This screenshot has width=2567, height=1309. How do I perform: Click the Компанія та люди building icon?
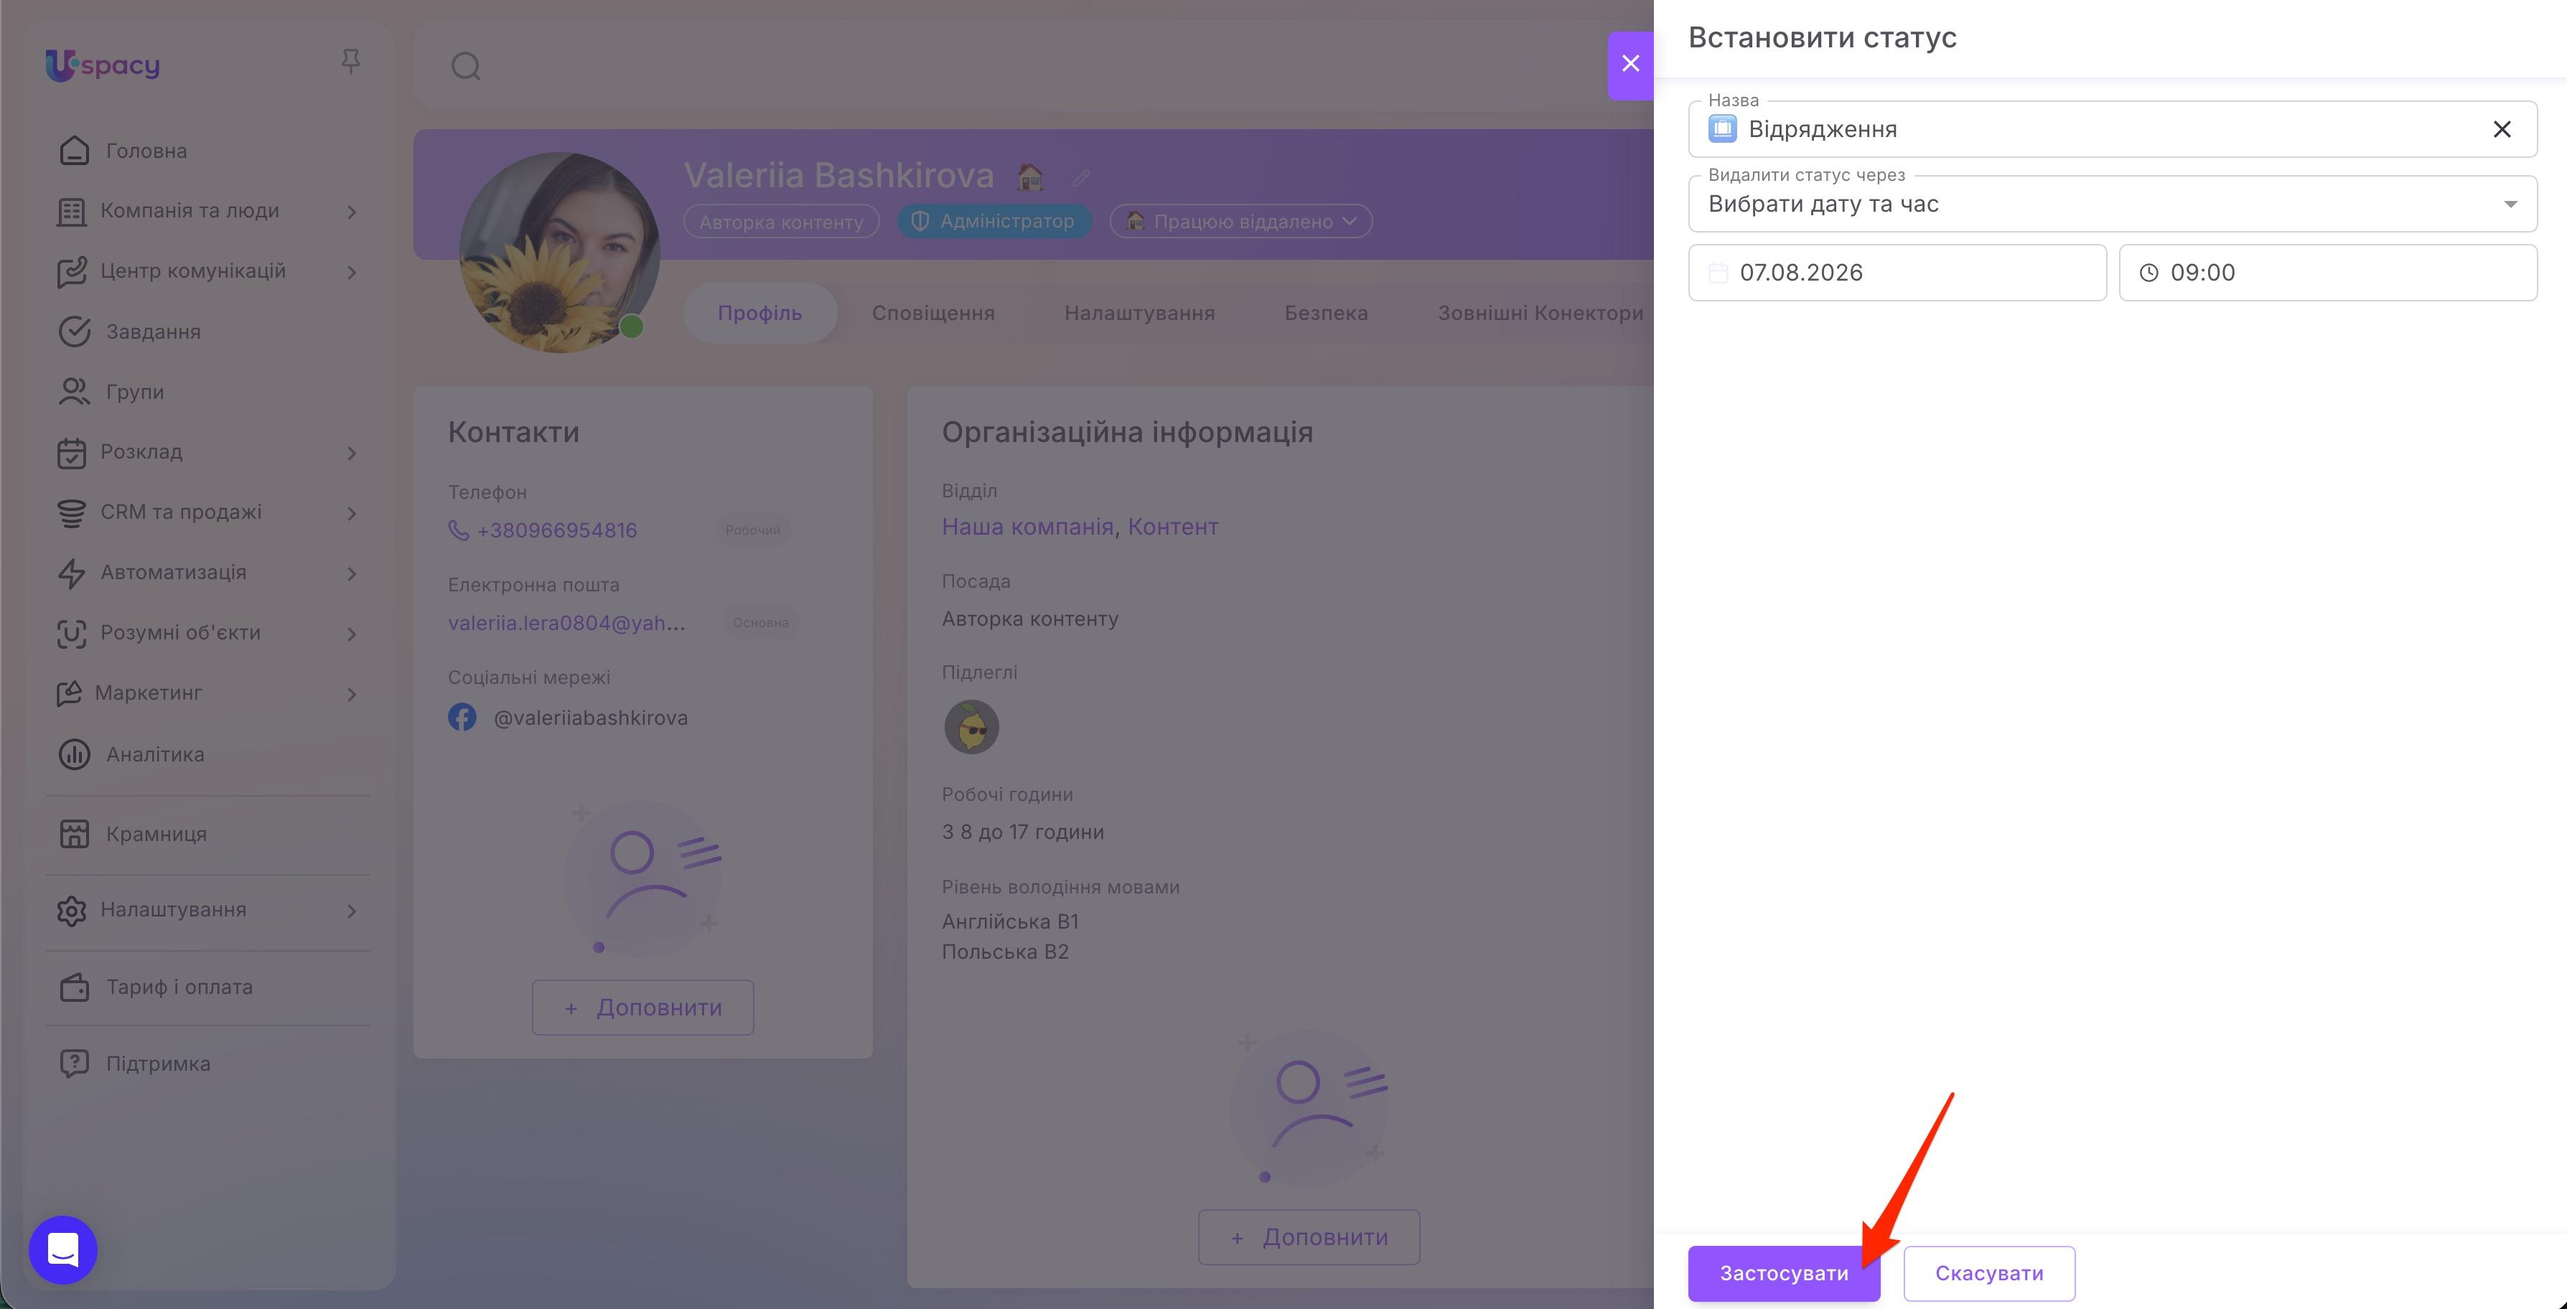click(71, 211)
